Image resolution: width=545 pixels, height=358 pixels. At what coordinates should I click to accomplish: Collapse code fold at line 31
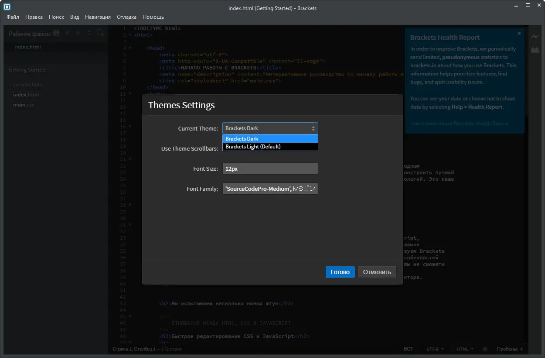point(130,225)
